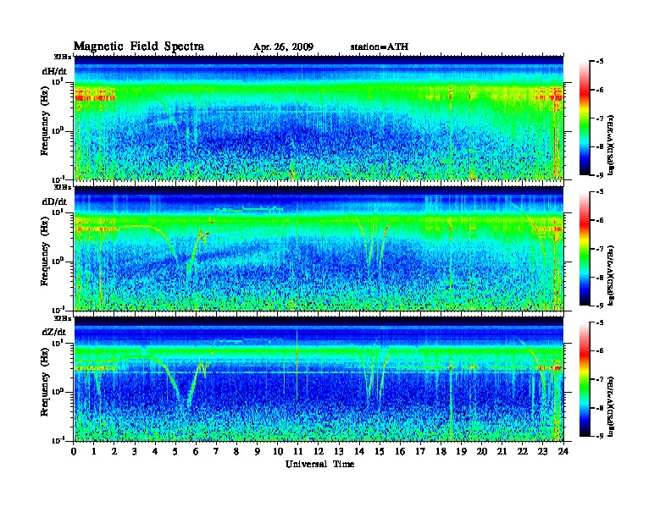Click the "Magnetic Field Spectra" title

pos(139,47)
